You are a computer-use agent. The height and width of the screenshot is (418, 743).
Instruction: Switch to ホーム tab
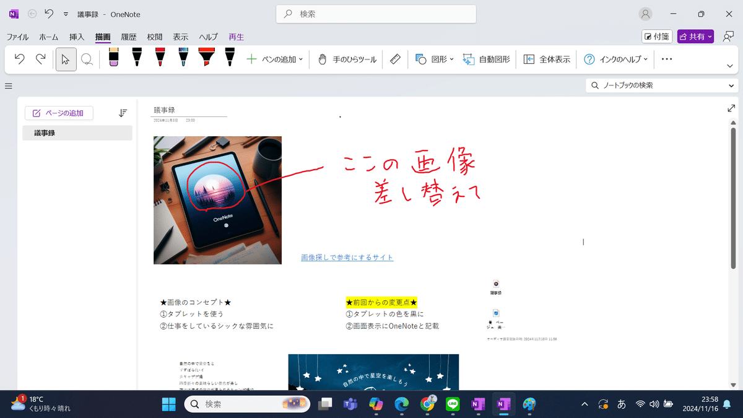click(49, 37)
